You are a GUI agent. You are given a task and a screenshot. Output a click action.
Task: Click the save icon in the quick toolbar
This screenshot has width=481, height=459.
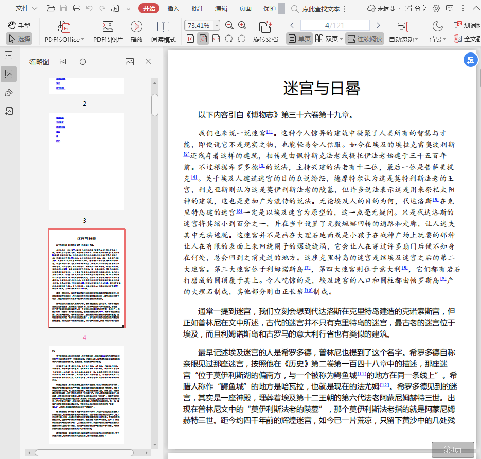point(63,8)
